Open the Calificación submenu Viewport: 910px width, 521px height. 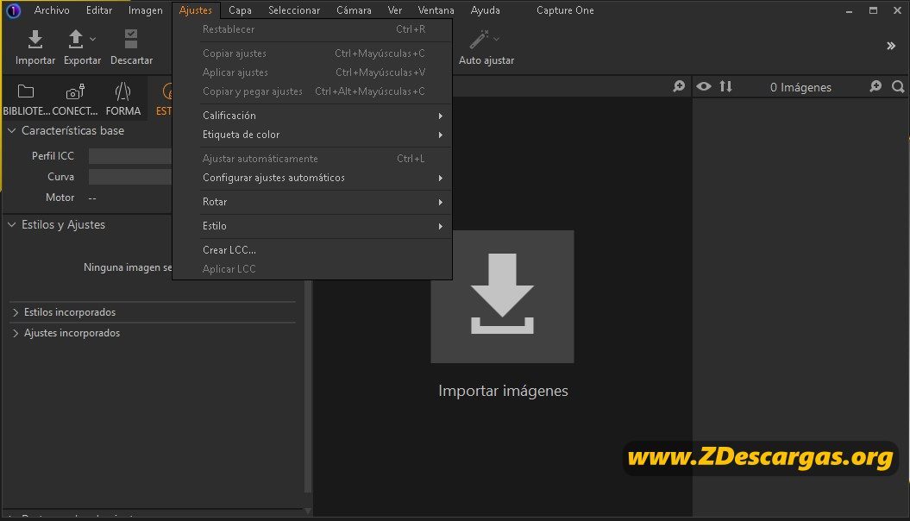pos(312,116)
